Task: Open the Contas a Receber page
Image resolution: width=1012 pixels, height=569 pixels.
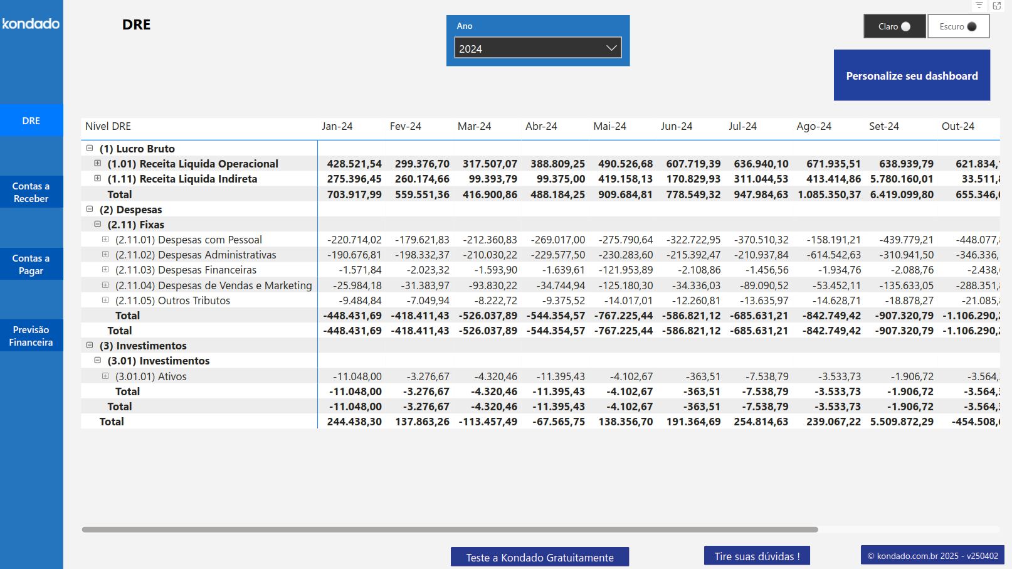Action: click(31, 192)
